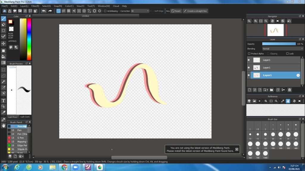The width and height of the screenshot is (305, 171).
Task: Select the Move tool with four arrows
Action: coord(3,43)
